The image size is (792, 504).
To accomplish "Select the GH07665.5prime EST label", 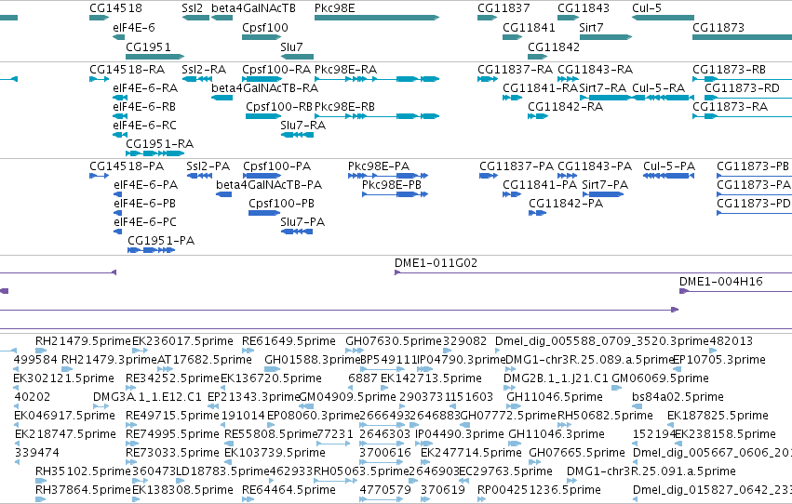I will point(577,453).
